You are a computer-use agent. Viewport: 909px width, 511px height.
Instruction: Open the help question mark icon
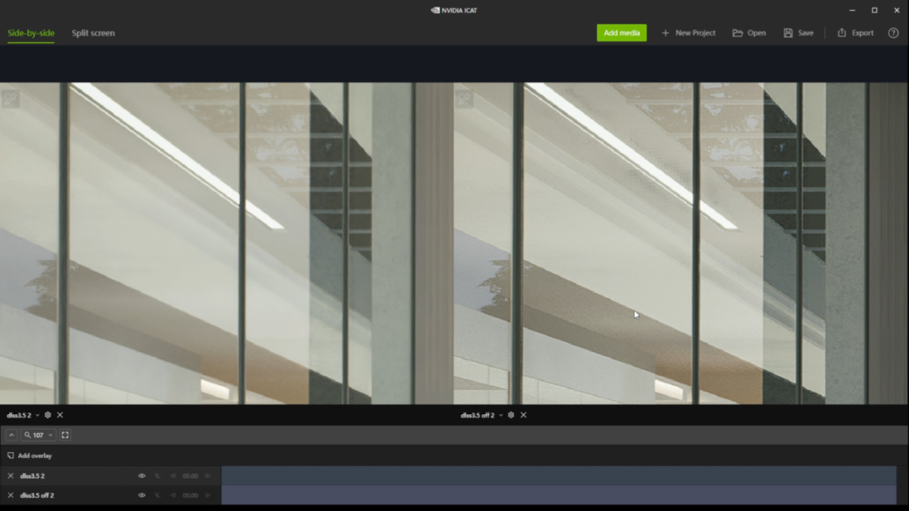pyautogui.click(x=893, y=33)
